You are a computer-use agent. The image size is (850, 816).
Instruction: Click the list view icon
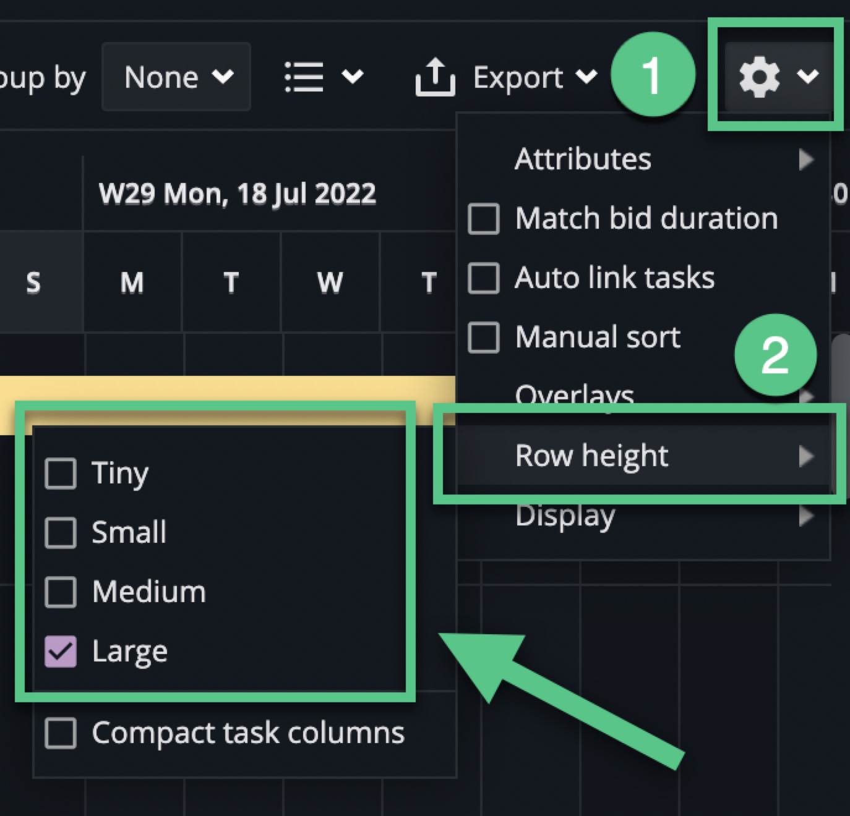point(304,77)
